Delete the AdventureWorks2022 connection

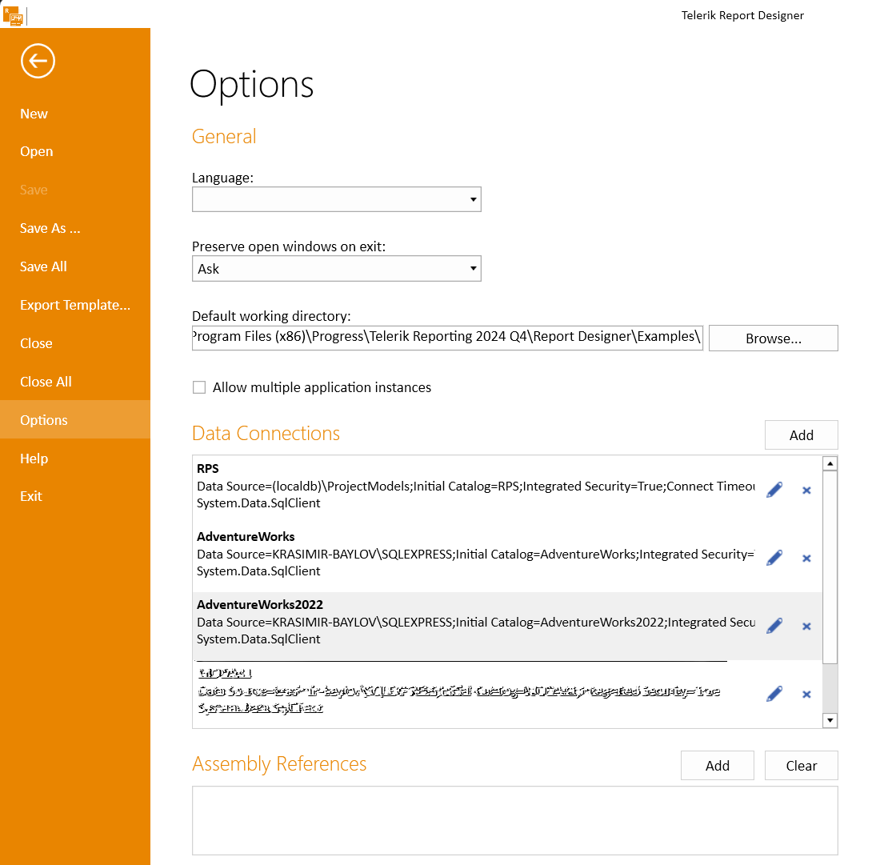point(806,626)
